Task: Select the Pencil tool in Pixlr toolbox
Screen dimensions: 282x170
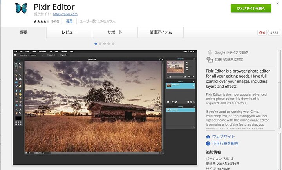Action: pos(16,75)
